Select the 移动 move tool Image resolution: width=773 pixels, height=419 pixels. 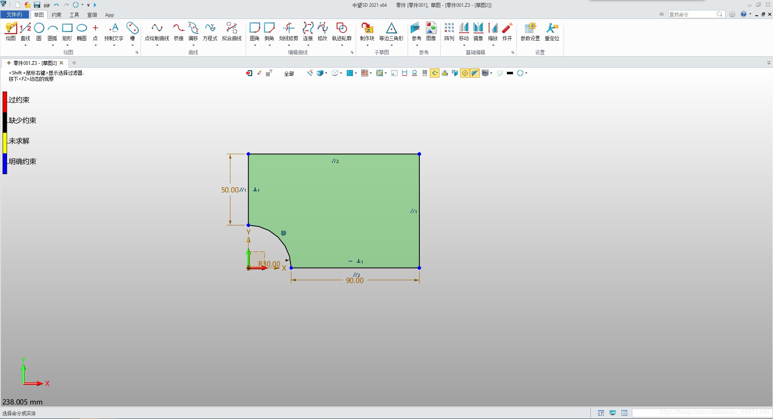[x=464, y=31]
